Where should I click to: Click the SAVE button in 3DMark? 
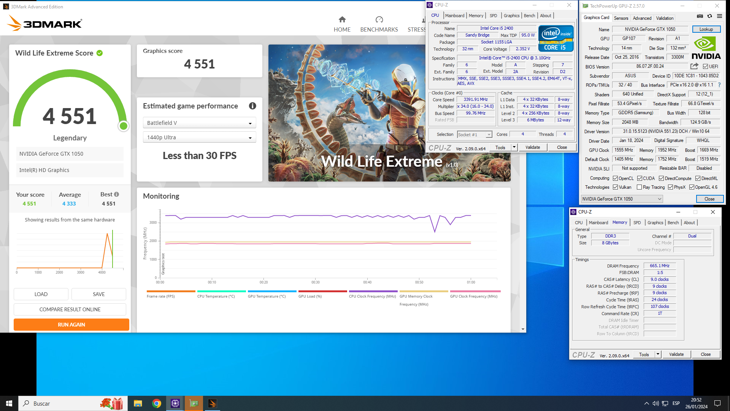(x=99, y=294)
